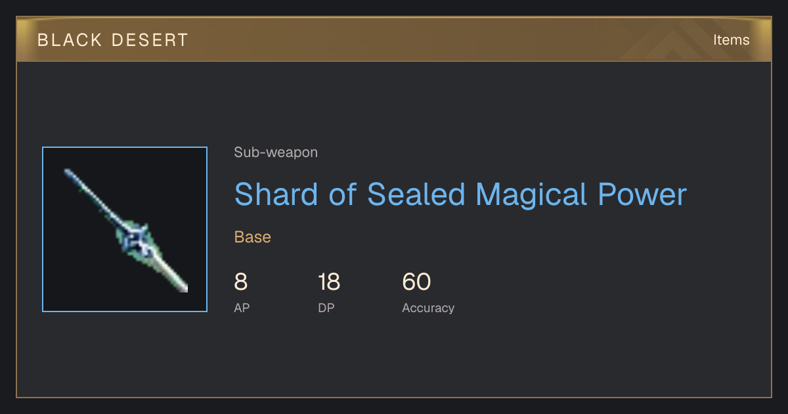Image resolution: width=788 pixels, height=414 pixels.
Task: Click the BLACK DESERT header title
Action: (113, 40)
